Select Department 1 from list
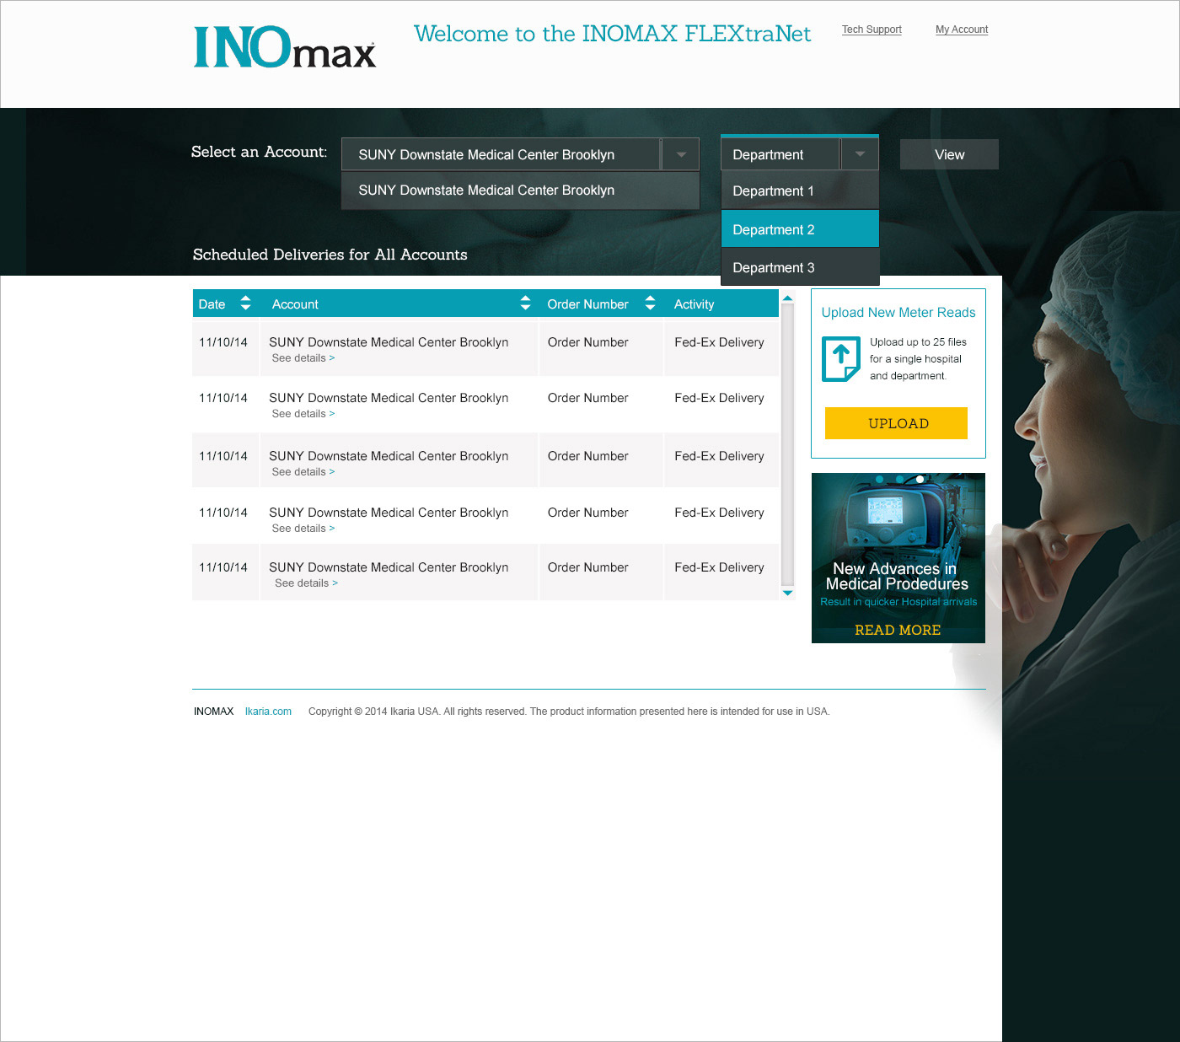The width and height of the screenshot is (1180, 1042). click(800, 191)
